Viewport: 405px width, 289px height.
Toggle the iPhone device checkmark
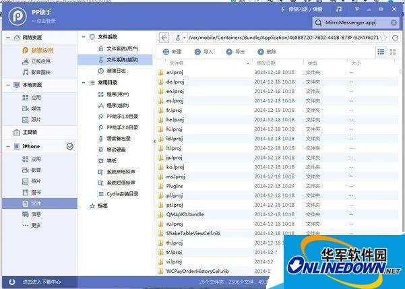pos(69,146)
